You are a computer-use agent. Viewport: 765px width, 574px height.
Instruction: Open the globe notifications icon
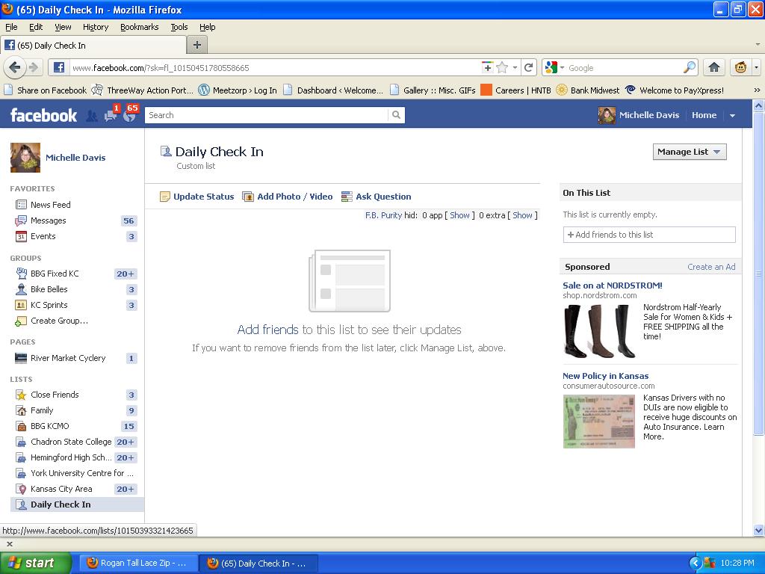129,116
